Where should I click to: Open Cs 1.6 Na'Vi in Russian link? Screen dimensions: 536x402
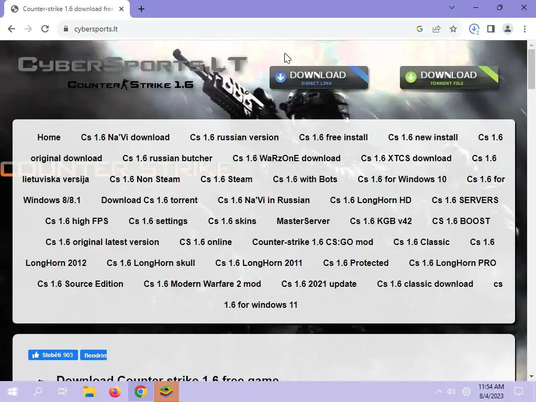264,200
